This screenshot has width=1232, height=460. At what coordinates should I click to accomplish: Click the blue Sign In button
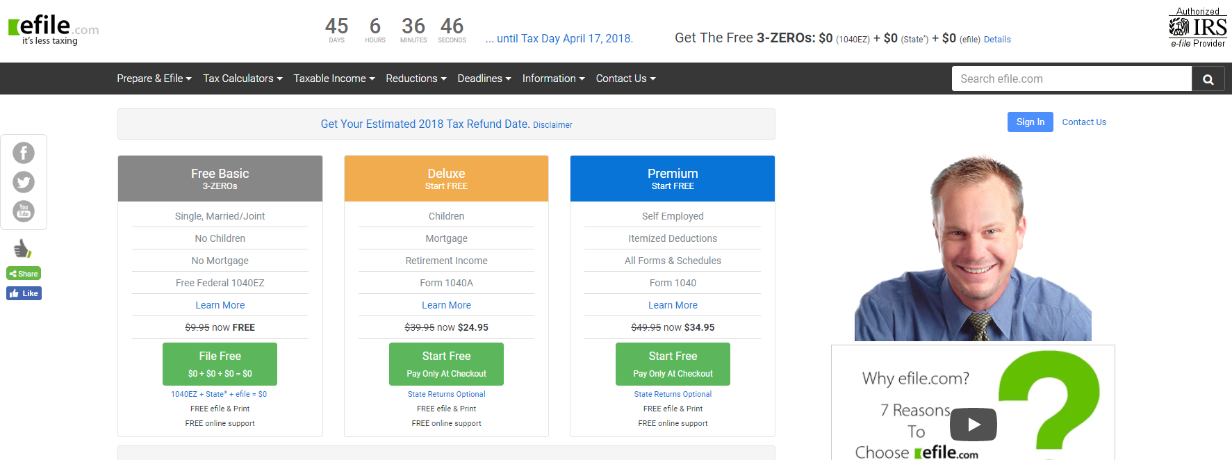click(x=1030, y=122)
